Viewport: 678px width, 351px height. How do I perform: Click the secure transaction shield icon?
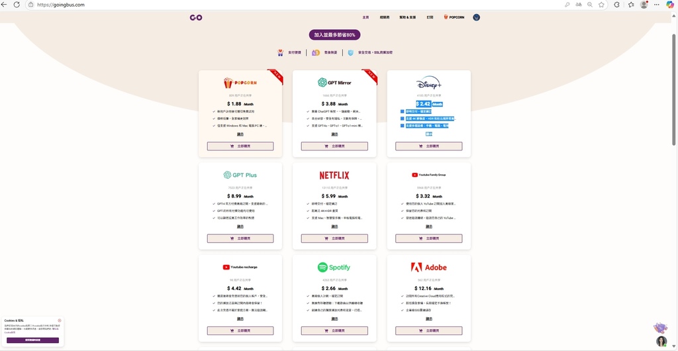pyautogui.click(x=351, y=53)
